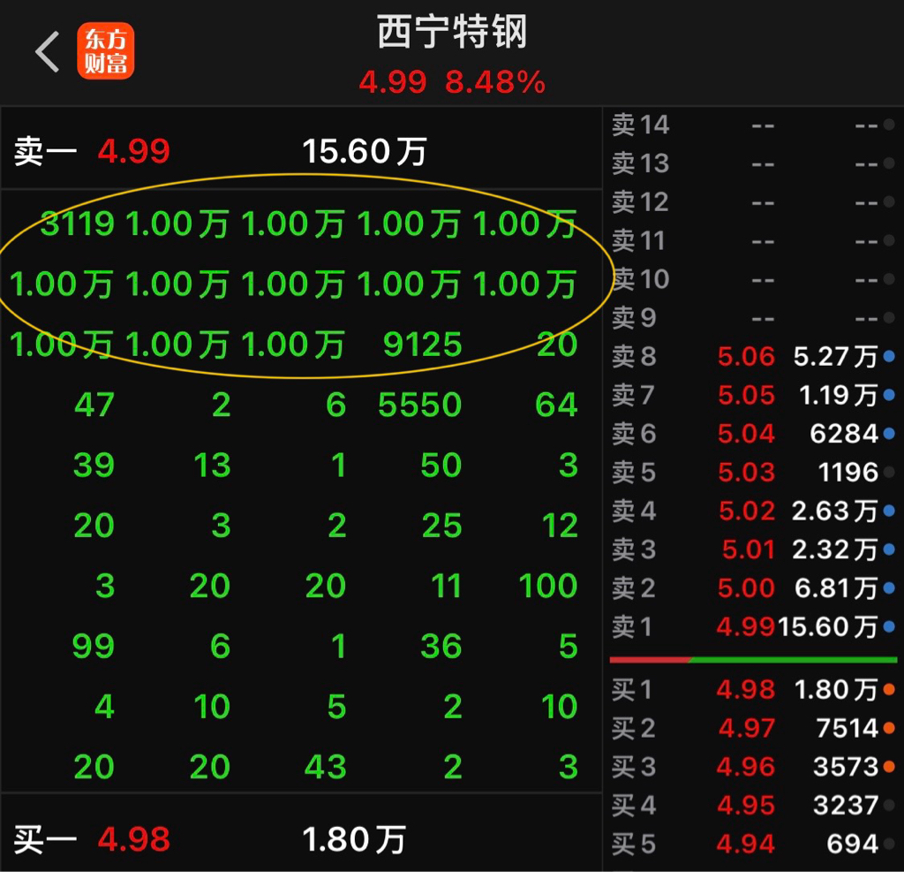Screen dimensions: 904x872
Task: Select the 买4 price 4.95
Action: 745,805
